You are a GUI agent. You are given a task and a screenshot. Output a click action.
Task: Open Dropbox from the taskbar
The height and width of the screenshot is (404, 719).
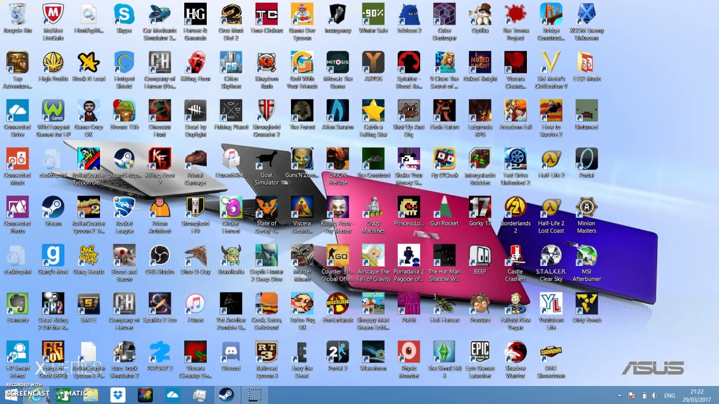pos(118,395)
